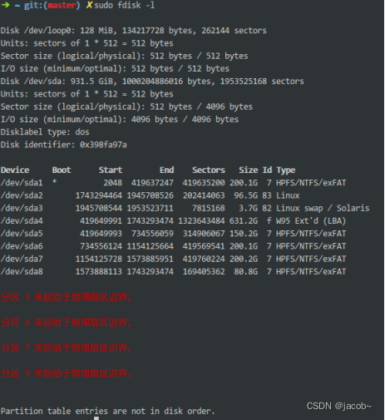This screenshot has height=420, width=385.
Task: Click the tilde directory indicator in prompt
Action: pyautogui.click(x=17, y=6)
